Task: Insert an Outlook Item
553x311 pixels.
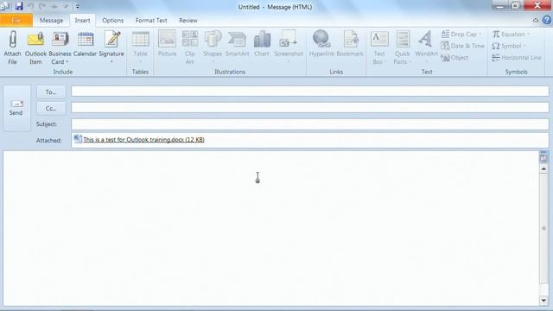Action: pyautogui.click(x=35, y=48)
